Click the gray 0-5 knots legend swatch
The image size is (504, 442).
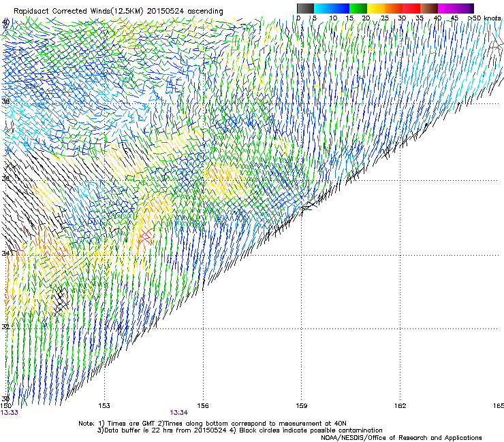(x=305, y=8)
